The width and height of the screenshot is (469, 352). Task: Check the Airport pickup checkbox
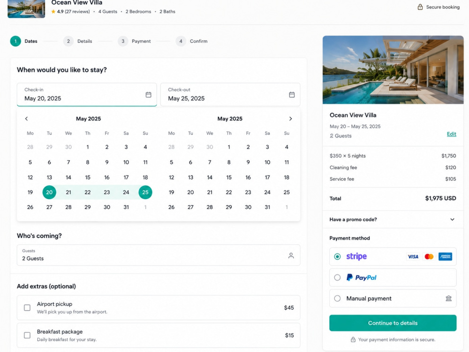coord(27,308)
